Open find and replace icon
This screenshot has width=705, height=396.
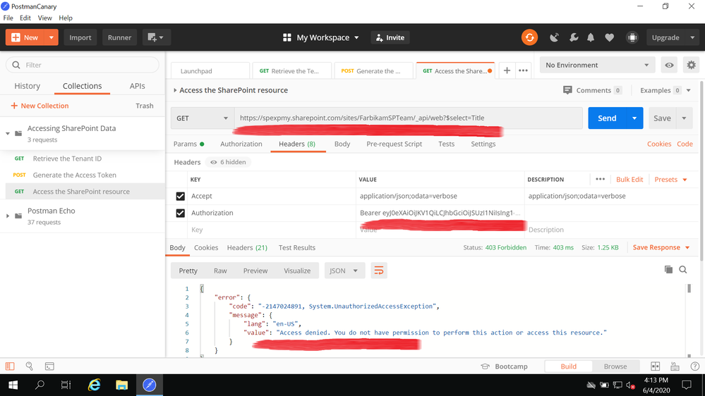(x=29, y=366)
